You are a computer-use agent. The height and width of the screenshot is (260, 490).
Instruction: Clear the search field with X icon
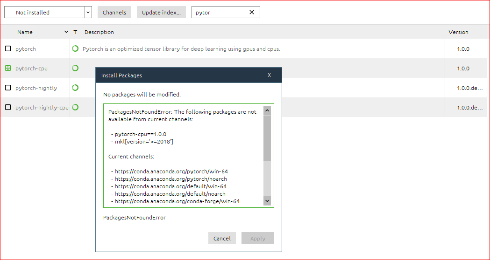point(252,13)
